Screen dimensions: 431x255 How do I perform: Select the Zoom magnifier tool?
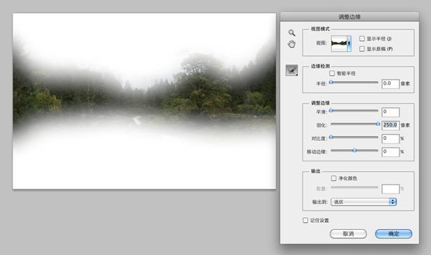(292, 33)
